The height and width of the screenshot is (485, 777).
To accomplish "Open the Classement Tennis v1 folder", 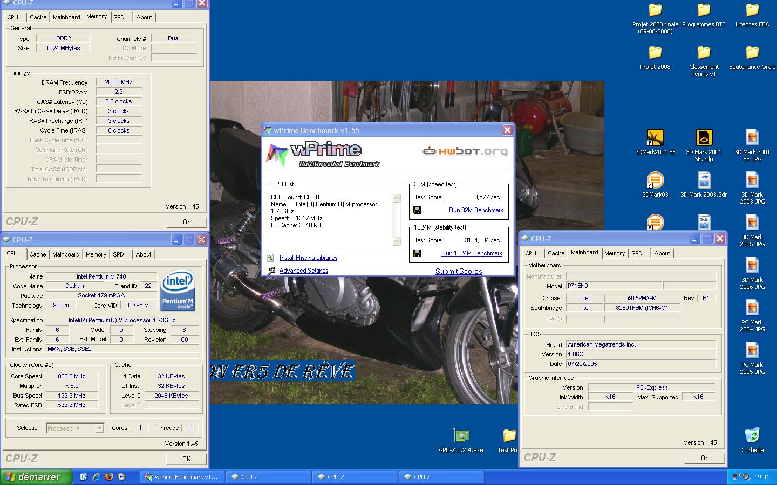I will click(x=704, y=61).
